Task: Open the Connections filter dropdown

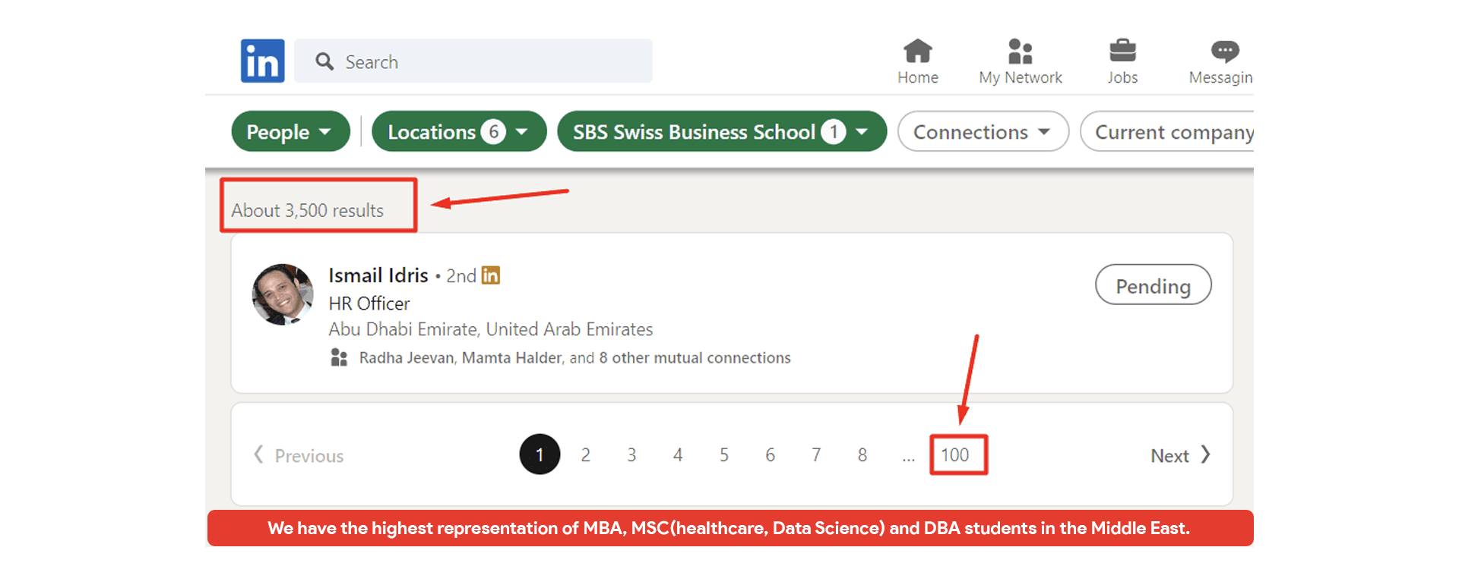Action: 982,132
